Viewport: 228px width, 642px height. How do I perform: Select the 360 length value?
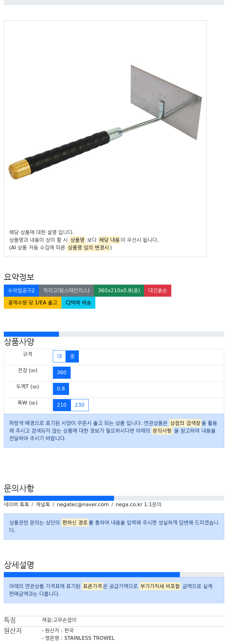[x=62, y=373]
